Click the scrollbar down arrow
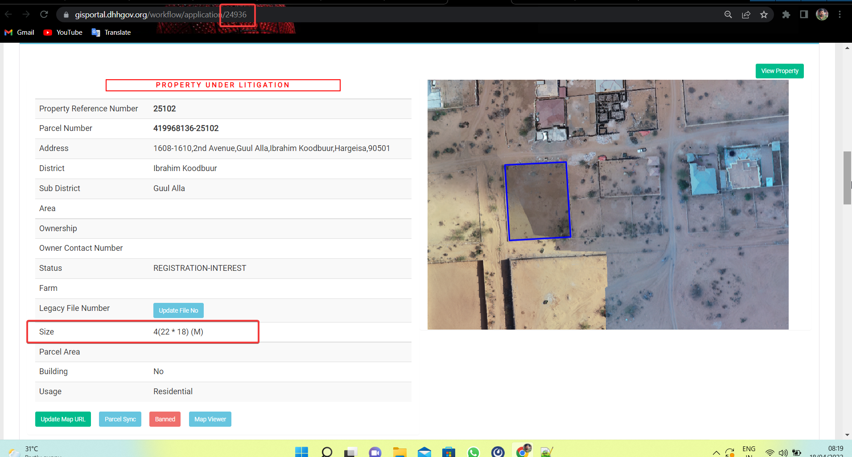This screenshot has height=457, width=852. [847, 435]
